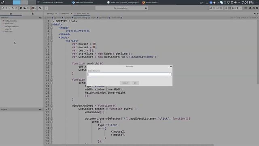
Task: Toggle the bottom pane visibility icon
Action: point(233,8)
